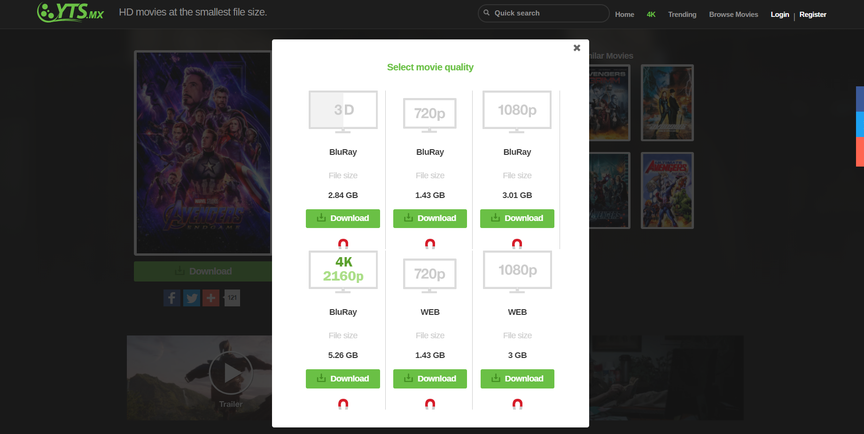Click the "3.01 GB" file size text
Viewport: 864px width, 434px height.
pyautogui.click(x=517, y=195)
